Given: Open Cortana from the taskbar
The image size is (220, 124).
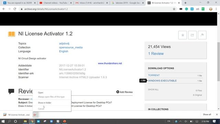Looking at the screenshot, I should click(15, 121).
